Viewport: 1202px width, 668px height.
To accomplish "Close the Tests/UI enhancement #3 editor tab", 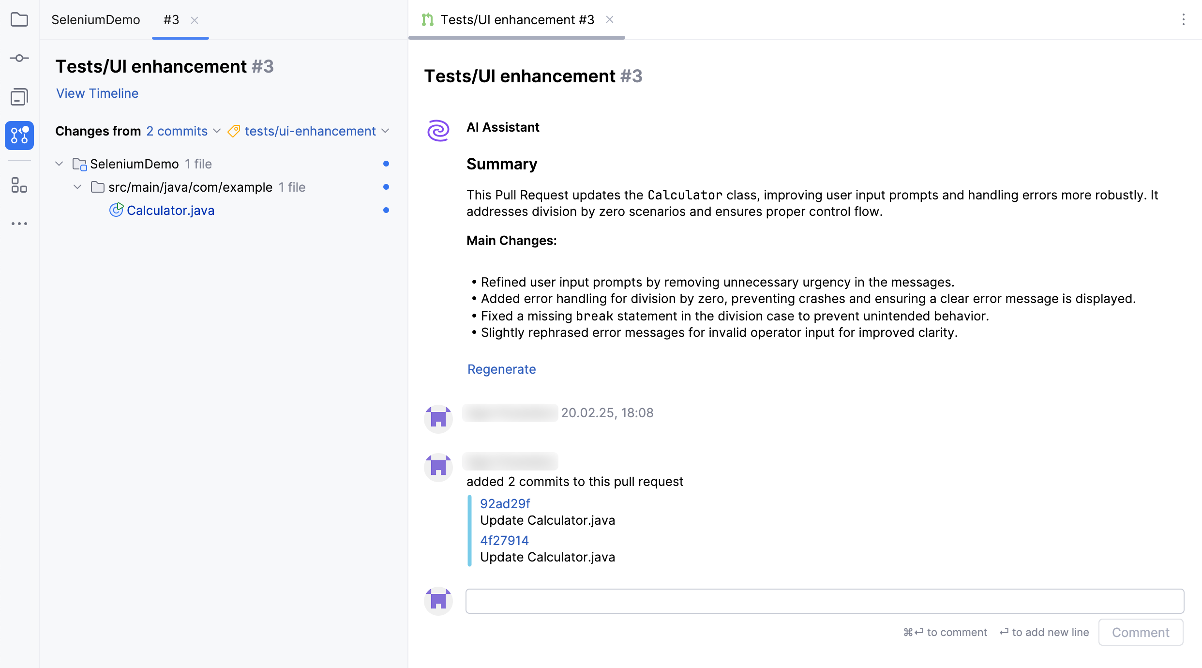I will point(610,20).
